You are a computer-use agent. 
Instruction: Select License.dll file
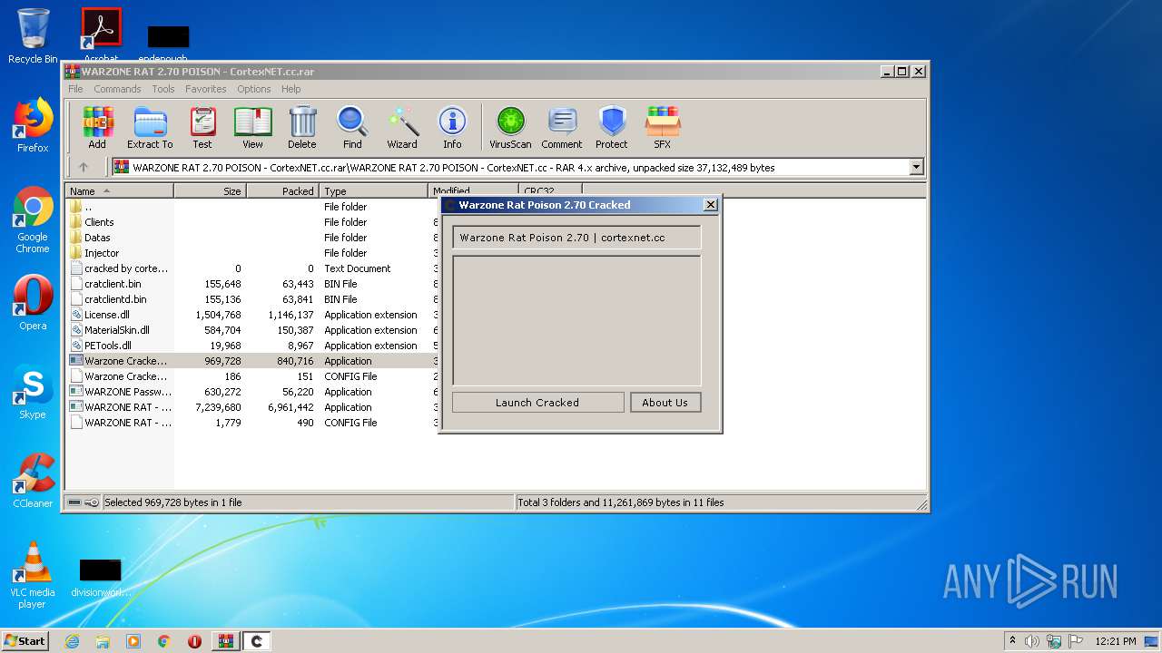252,315
